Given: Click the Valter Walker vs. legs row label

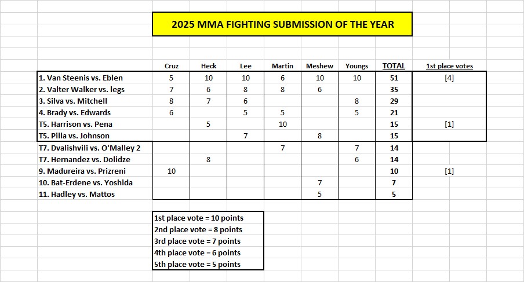Looking at the screenshot, I should pyautogui.click(x=82, y=89).
